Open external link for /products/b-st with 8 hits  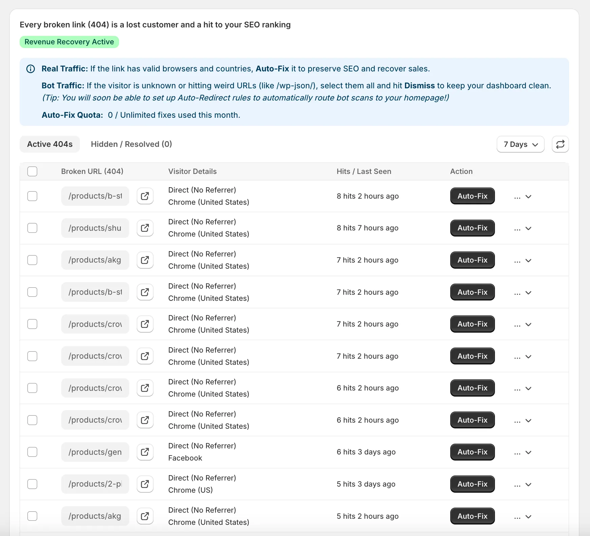(x=145, y=196)
